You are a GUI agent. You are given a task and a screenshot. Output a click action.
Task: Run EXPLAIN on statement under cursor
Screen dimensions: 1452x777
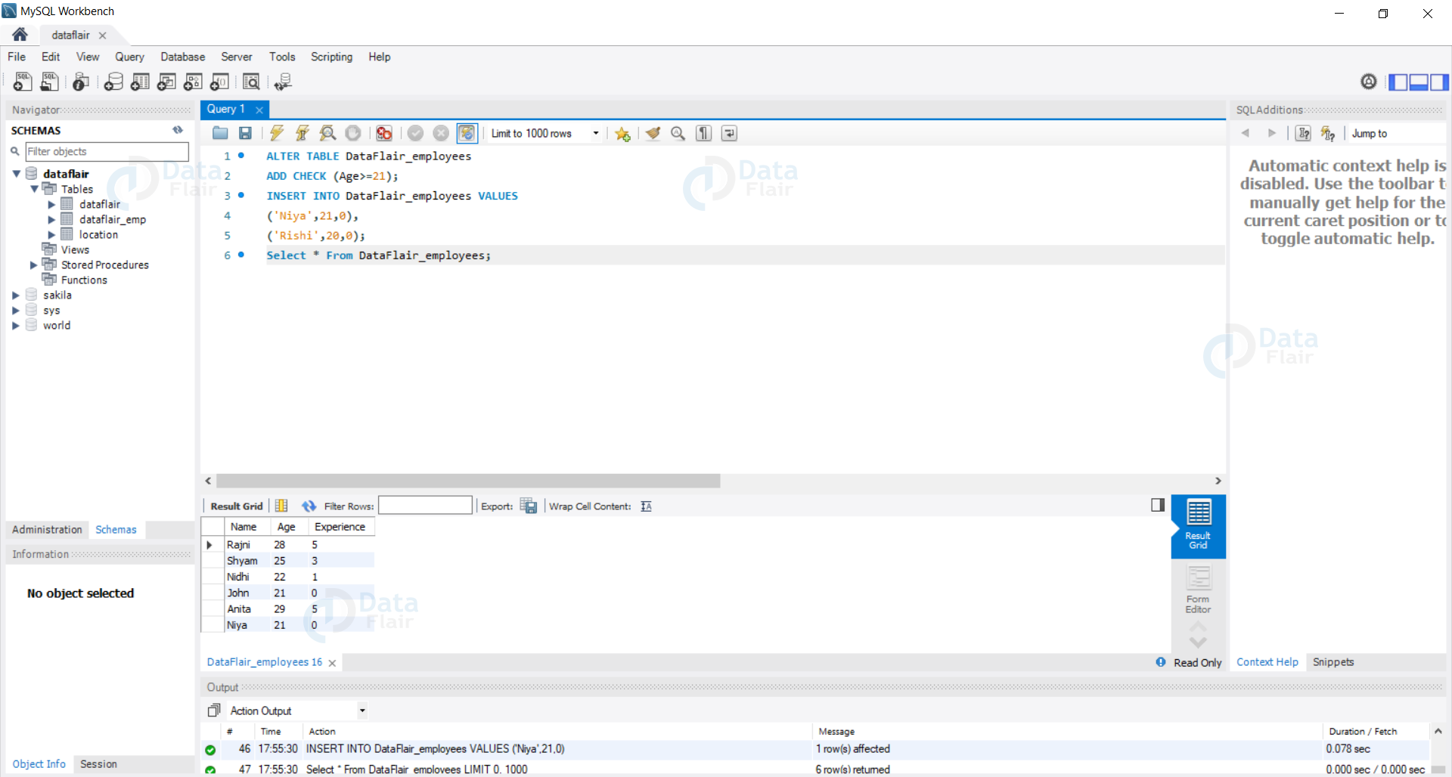327,133
